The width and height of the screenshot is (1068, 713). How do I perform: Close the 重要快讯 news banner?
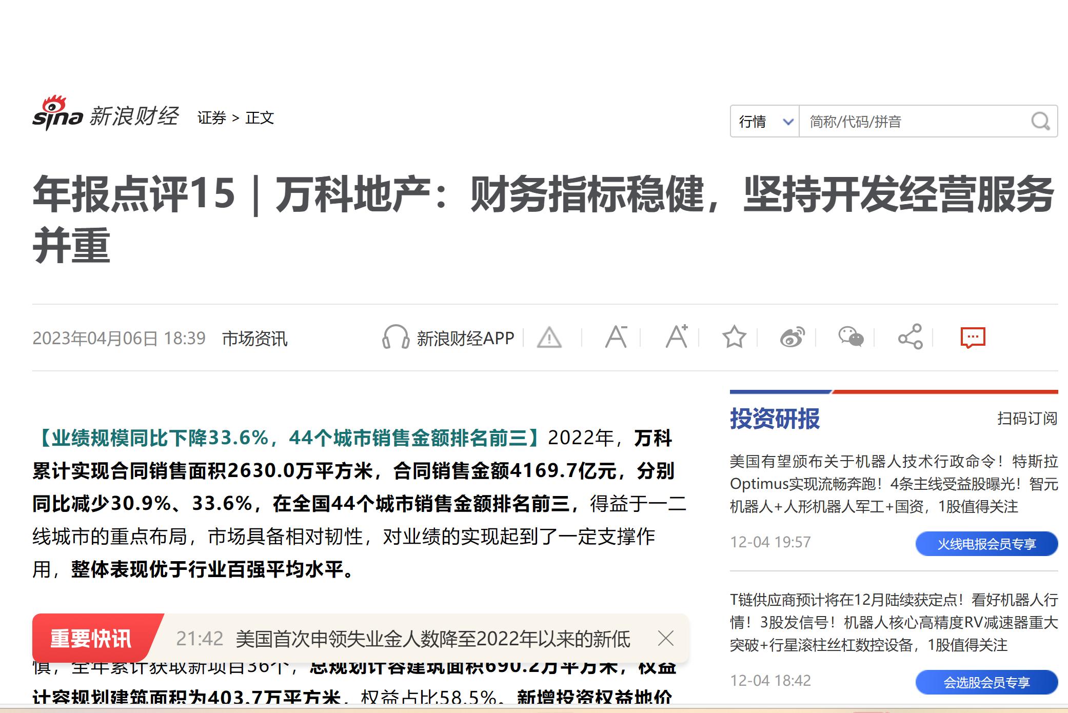(x=665, y=639)
